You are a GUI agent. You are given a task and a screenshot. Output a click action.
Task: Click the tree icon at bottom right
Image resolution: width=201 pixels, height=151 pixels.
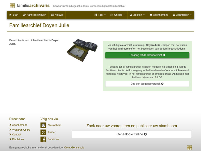(x=190, y=147)
